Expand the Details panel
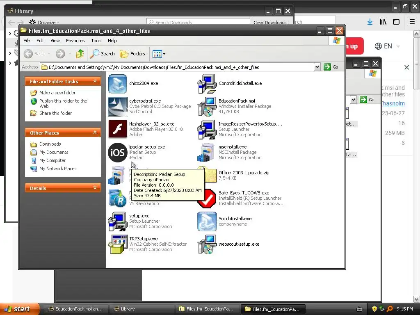The width and height of the screenshot is (420, 315). coord(95,188)
